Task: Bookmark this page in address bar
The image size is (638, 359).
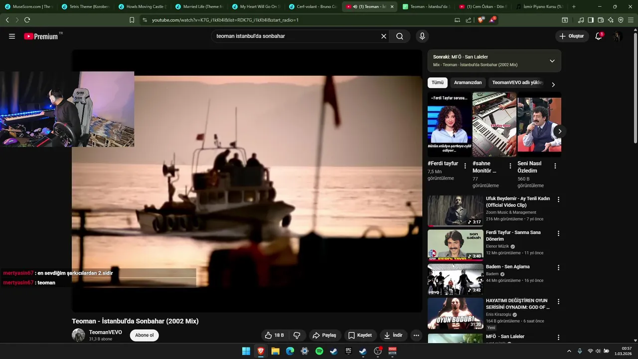Action: (132, 20)
